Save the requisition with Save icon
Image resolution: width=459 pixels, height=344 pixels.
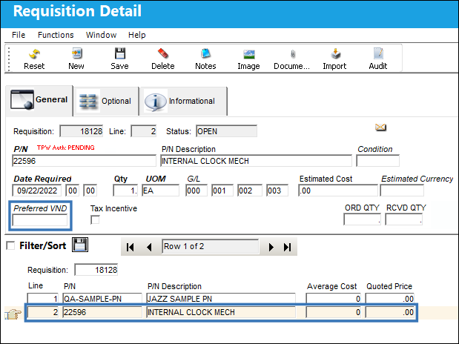(x=119, y=54)
